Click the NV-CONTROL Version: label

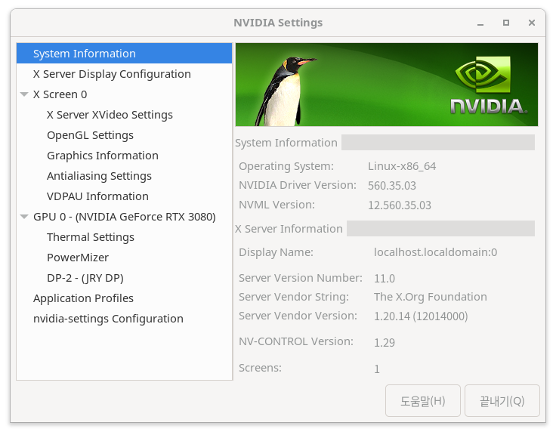click(x=296, y=341)
